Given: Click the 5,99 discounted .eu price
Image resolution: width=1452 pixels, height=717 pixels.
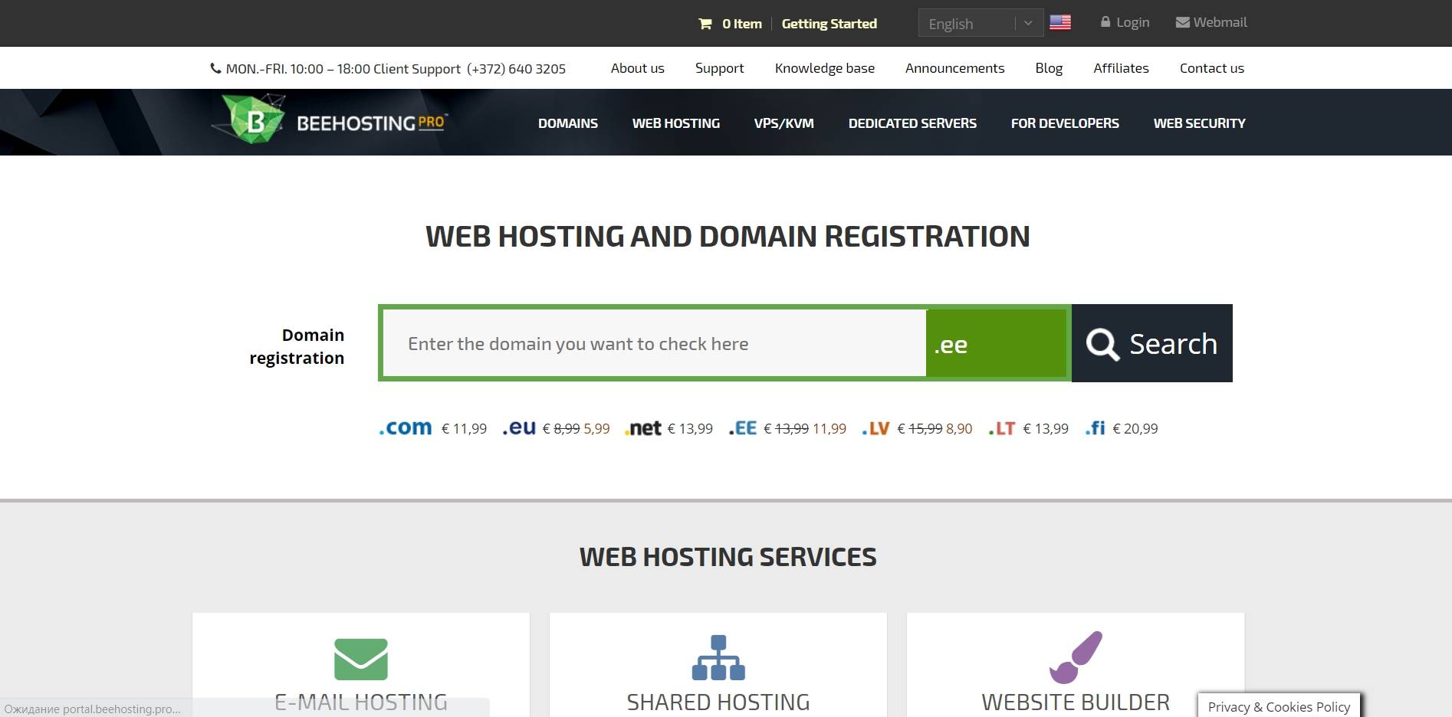Looking at the screenshot, I should point(596,429).
